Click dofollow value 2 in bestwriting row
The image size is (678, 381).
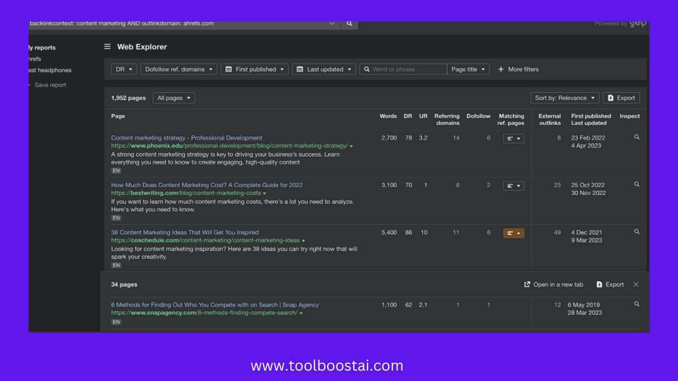tap(488, 185)
